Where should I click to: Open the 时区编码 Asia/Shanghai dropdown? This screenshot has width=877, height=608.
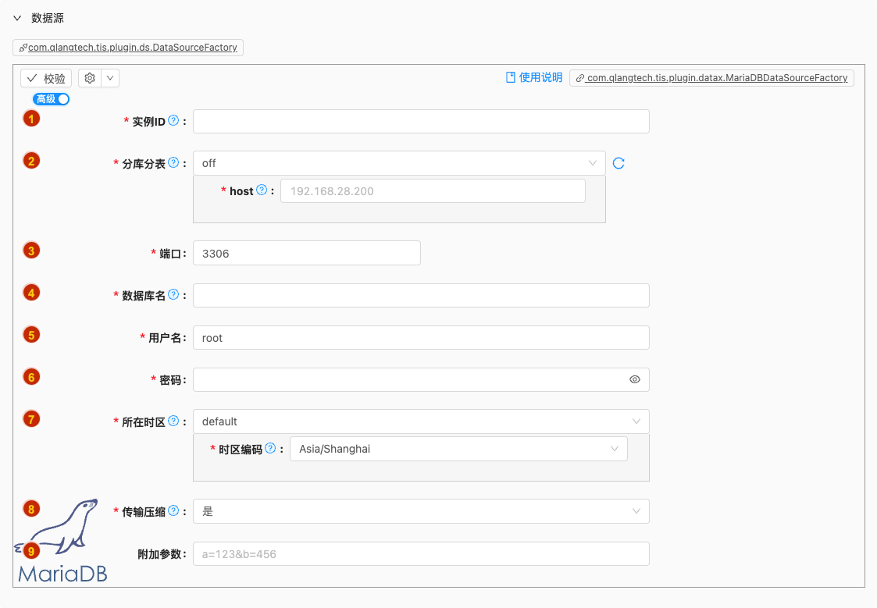(458, 449)
